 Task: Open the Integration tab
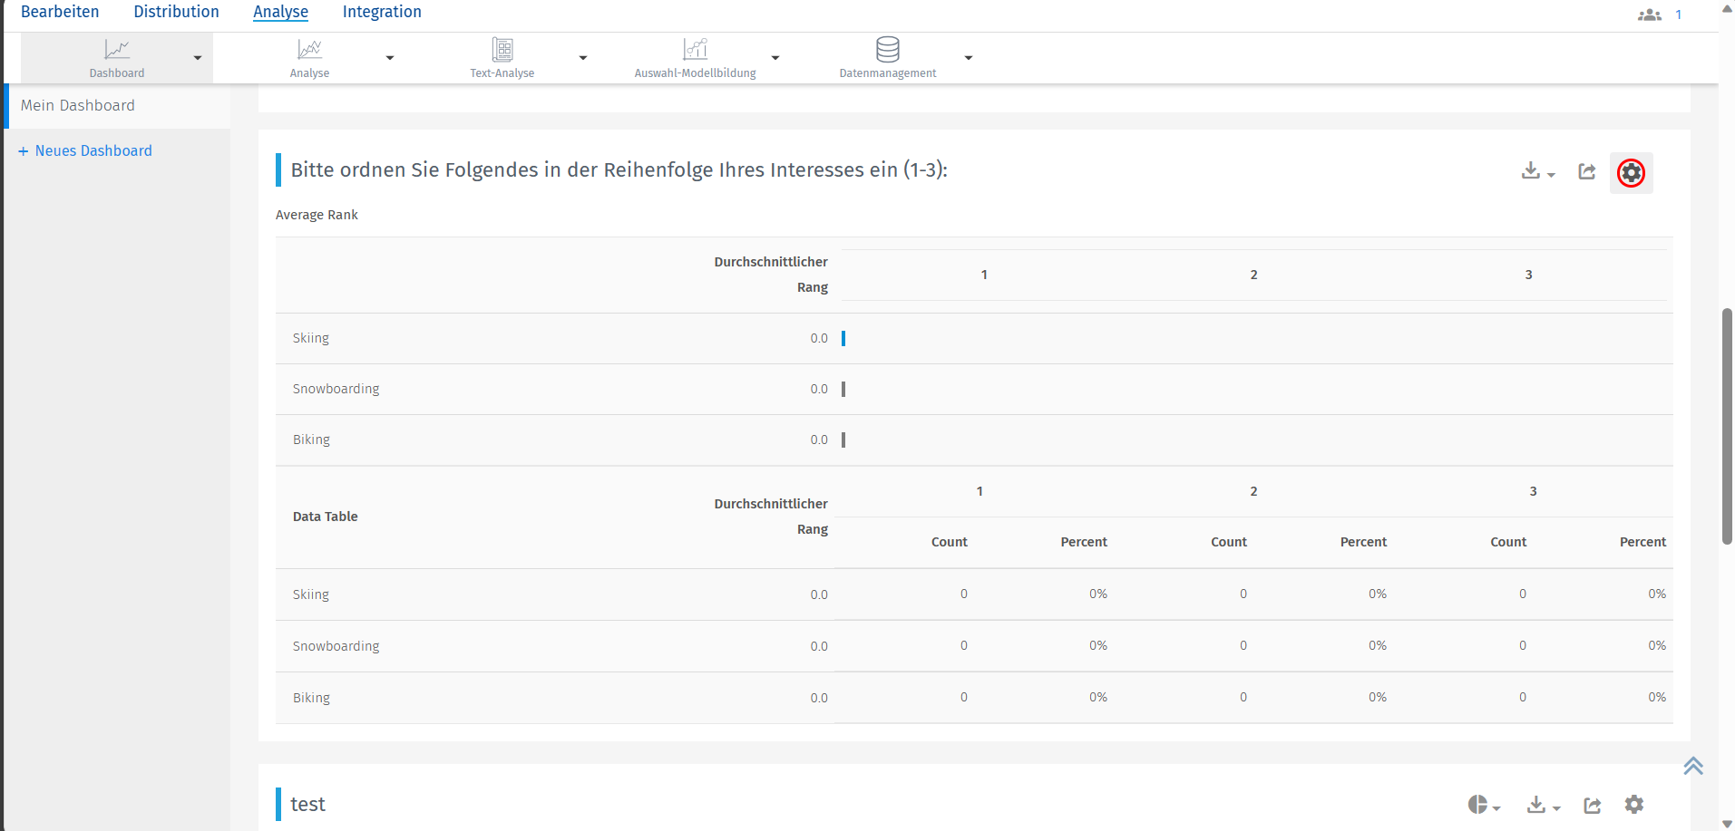click(382, 12)
